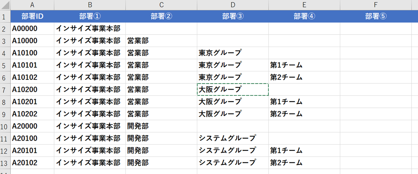Screen dimensions: 418x174
Task: Select cell A10000
Action: click(x=32, y=41)
